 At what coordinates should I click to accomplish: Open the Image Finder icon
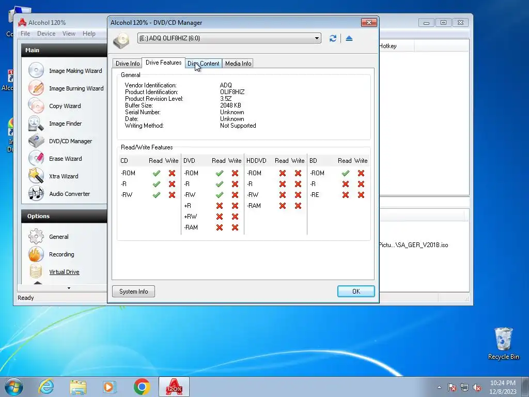tap(36, 123)
